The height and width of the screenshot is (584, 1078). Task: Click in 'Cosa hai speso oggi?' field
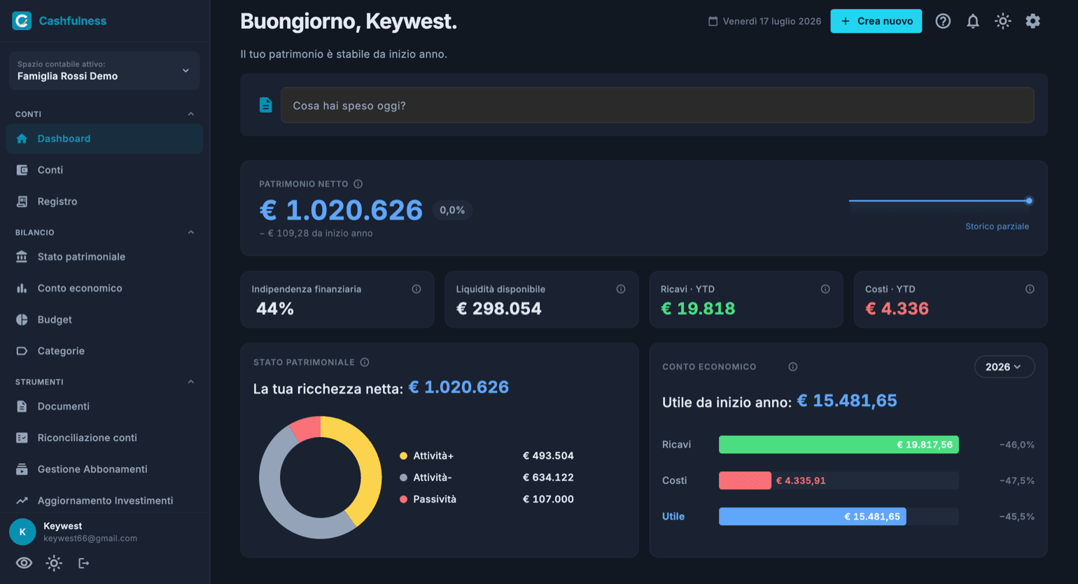coord(657,105)
